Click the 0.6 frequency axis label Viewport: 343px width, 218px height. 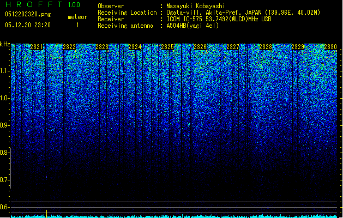5,207
